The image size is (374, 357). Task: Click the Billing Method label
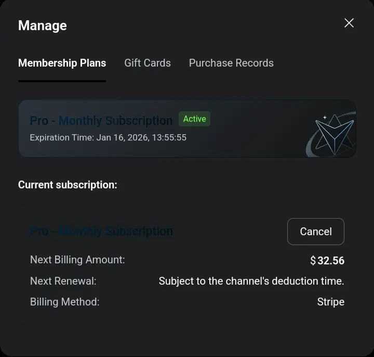coord(64,302)
